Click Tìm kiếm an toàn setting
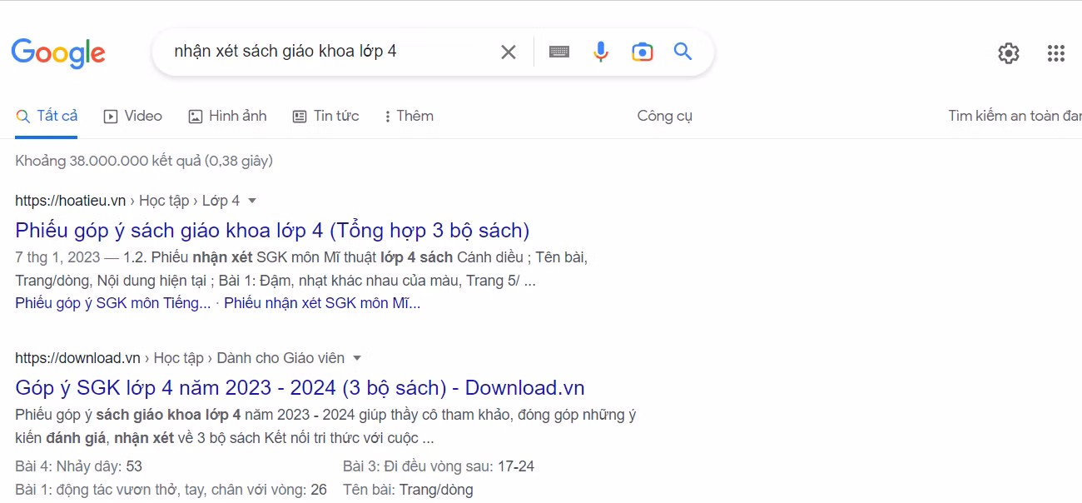The image size is (1082, 503). click(x=1015, y=117)
